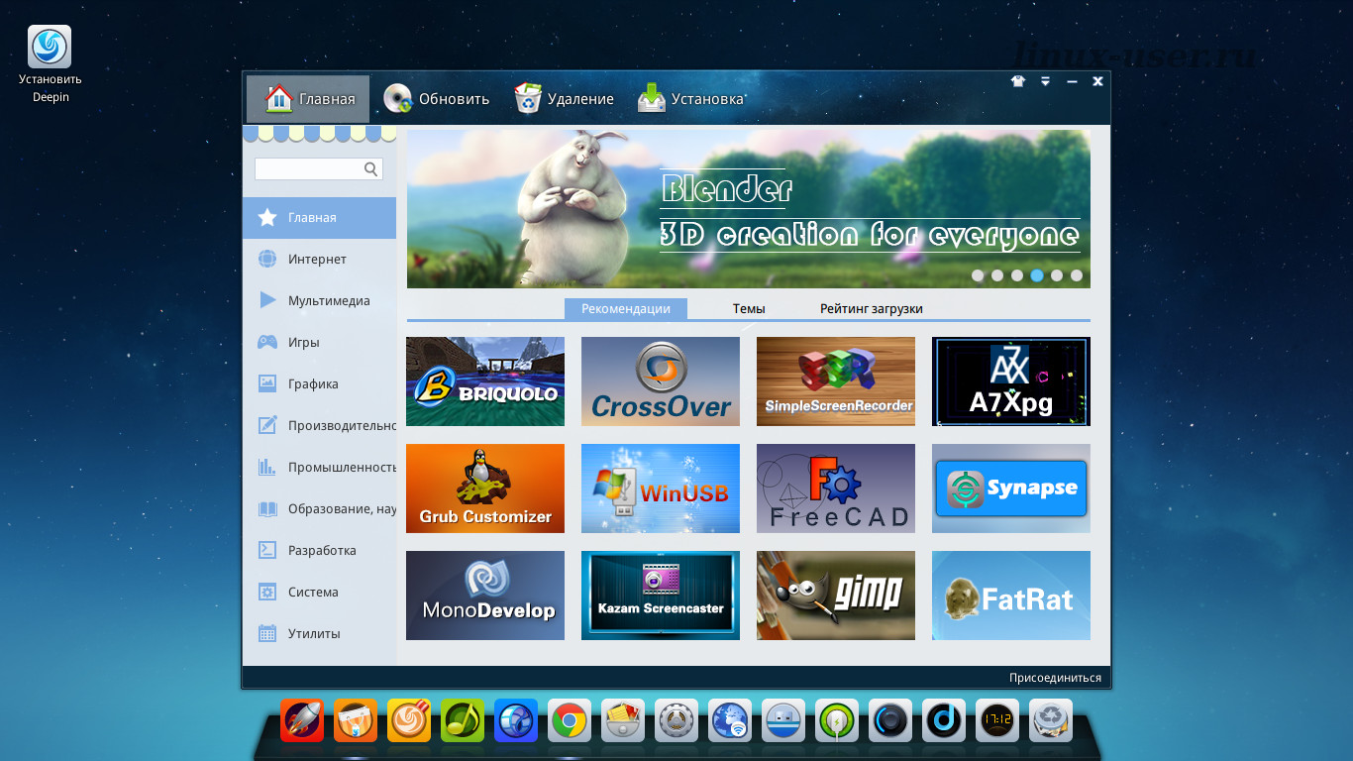
Task: Open the Удаление (Uninstall) section
Action: [564, 99]
